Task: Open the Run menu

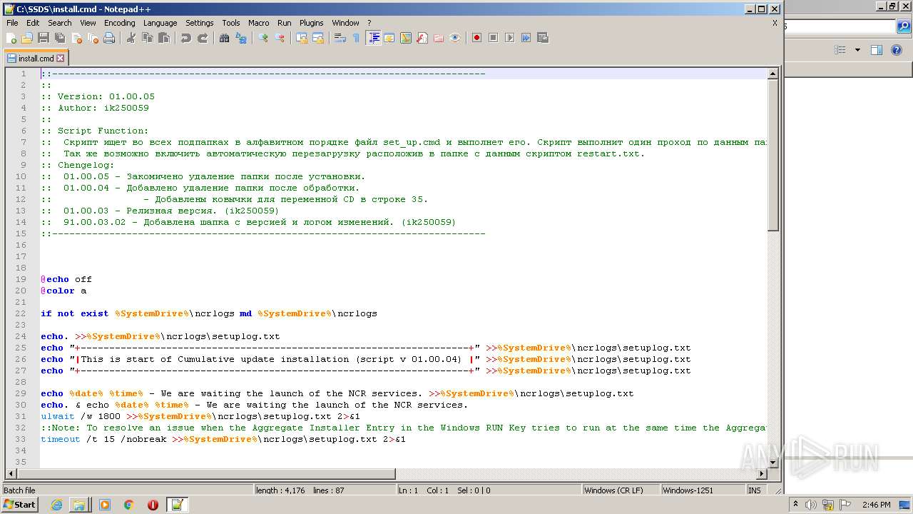Action: pos(284,23)
